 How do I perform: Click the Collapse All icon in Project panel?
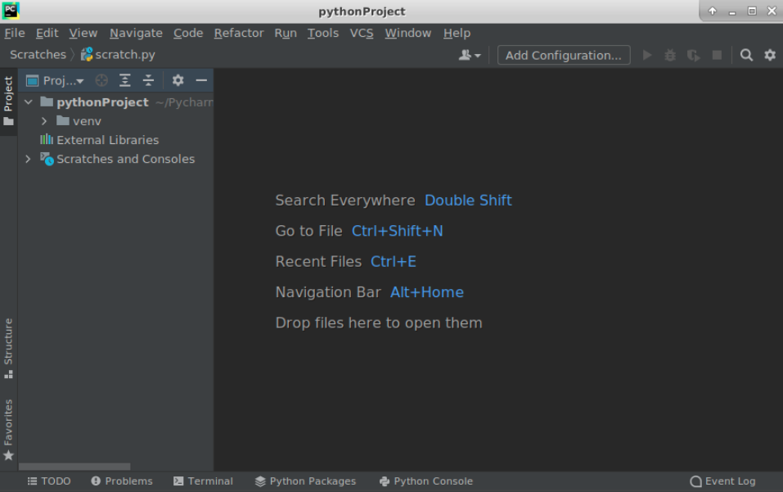pyautogui.click(x=148, y=80)
